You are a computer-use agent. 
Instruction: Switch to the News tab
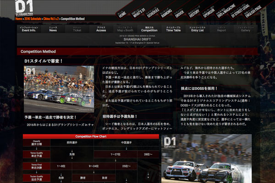[53, 29]
